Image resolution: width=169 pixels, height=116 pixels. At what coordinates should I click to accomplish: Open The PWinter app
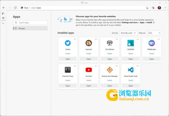click(x=110, y=59)
